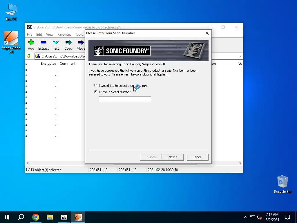The height and width of the screenshot is (223, 297).
Task: Open taskbar search magnifier
Action: (21, 217)
